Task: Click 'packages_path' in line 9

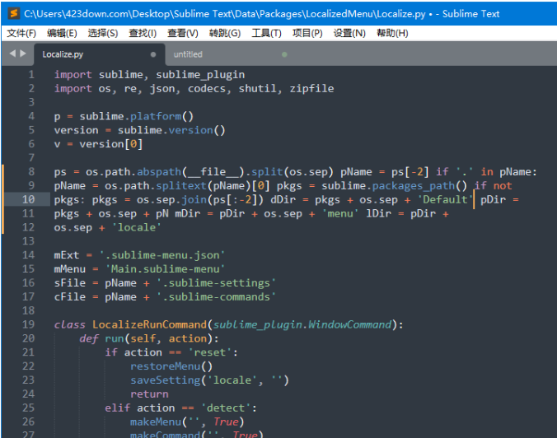Action: (414, 185)
